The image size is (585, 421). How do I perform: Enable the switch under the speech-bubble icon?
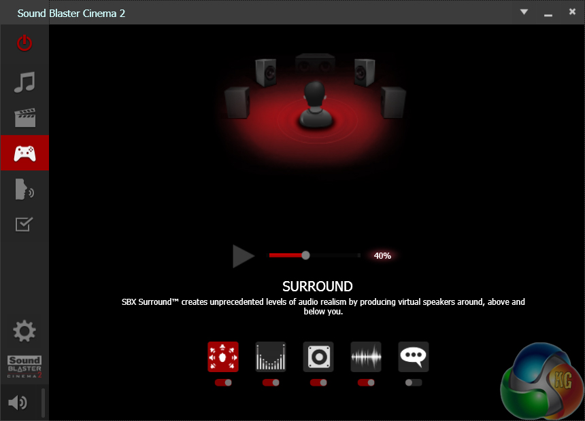click(x=414, y=382)
